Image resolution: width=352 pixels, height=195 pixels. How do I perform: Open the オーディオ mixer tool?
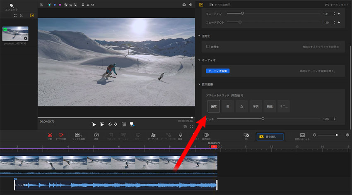(153, 136)
